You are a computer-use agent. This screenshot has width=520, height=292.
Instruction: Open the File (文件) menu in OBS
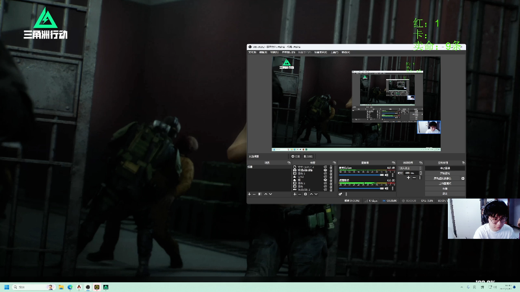point(252,52)
